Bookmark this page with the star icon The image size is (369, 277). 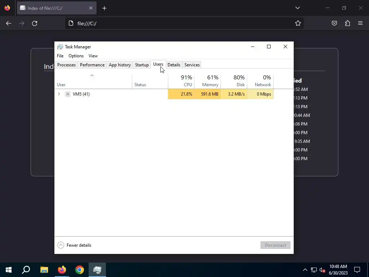coord(298,23)
